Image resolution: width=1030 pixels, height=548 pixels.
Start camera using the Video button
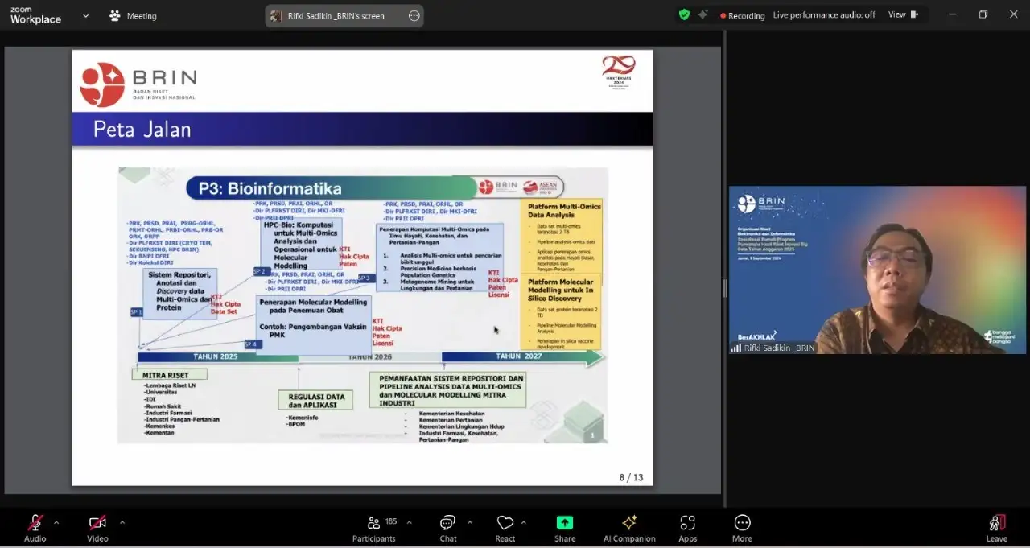pos(97,527)
